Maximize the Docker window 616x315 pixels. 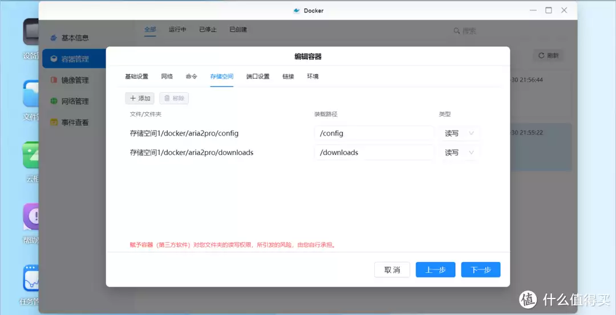(549, 11)
